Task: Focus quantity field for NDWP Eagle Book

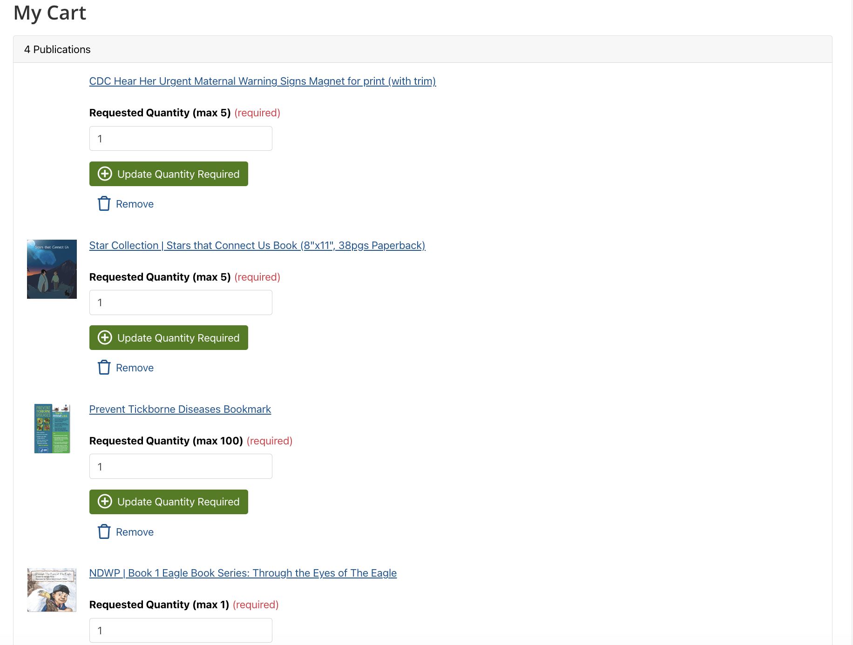Action: pyautogui.click(x=181, y=630)
